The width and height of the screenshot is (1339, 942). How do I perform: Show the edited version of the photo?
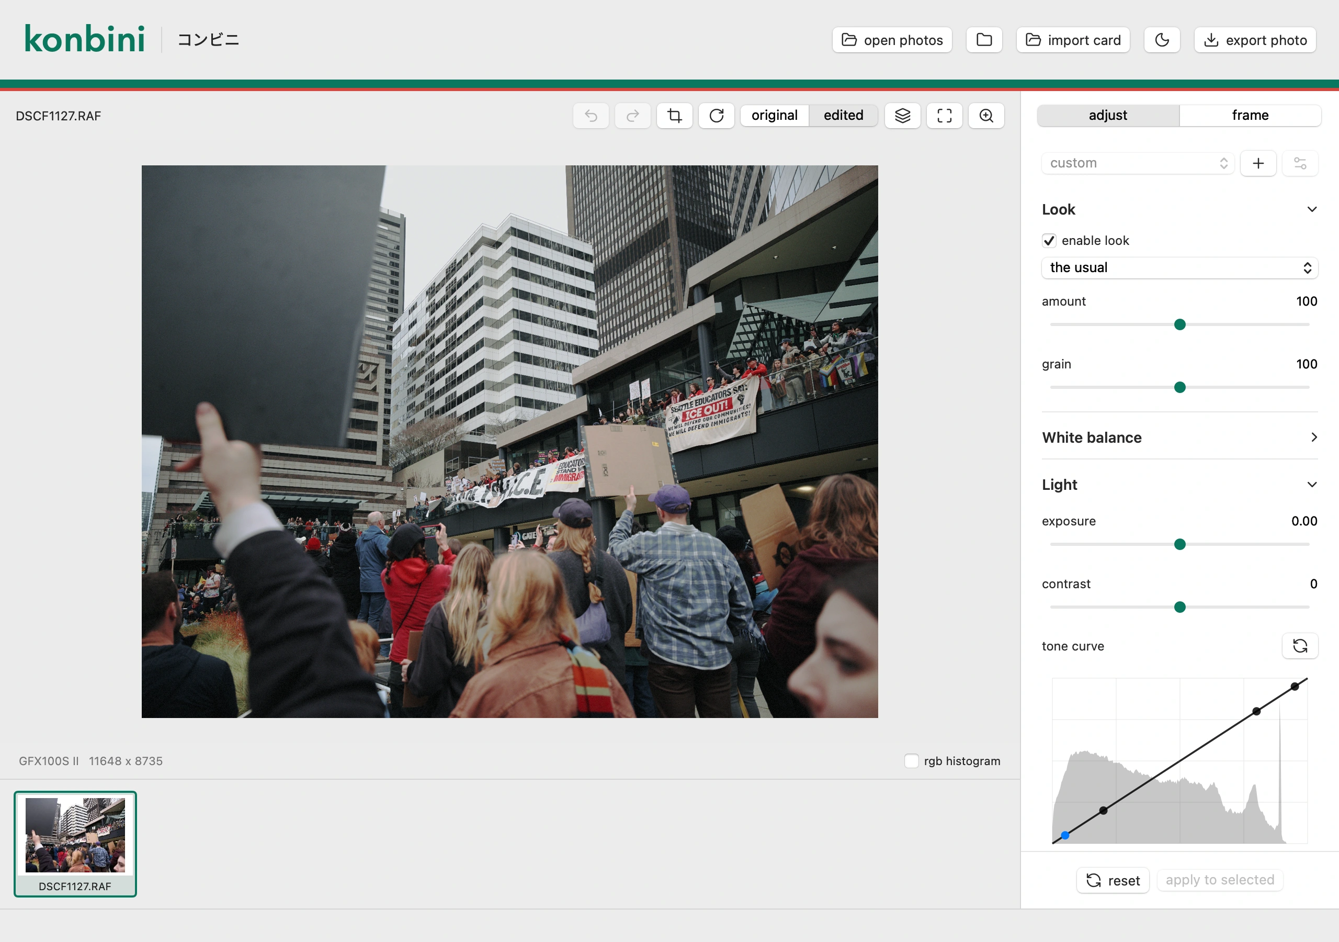click(843, 115)
